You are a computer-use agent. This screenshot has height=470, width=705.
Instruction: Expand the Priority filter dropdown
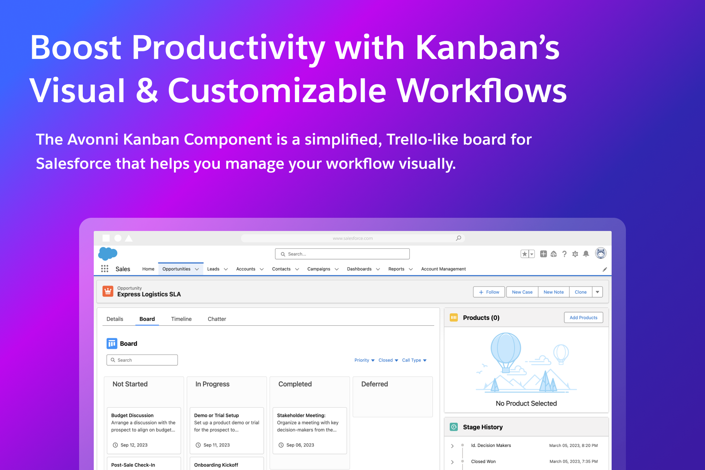coord(364,360)
